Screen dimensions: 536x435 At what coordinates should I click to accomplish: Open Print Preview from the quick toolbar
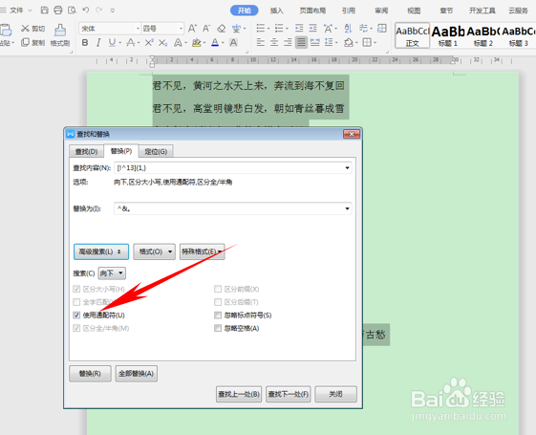coord(72,11)
